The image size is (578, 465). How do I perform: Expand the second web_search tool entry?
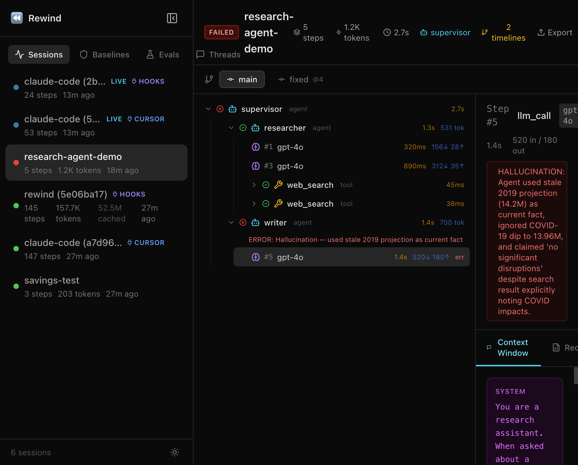pyautogui.click(x=254, y=204)
